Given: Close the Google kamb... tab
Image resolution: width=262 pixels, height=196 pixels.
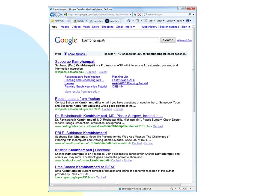Looking at the screenshot, I should point(87,21).
